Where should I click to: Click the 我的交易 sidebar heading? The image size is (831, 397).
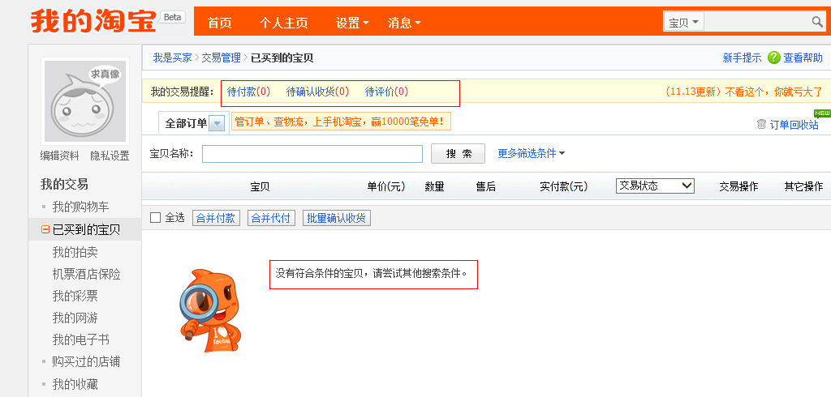65,184
